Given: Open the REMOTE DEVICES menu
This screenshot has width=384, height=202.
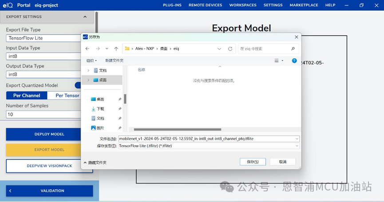Looking at the screenshot, I should click(205, 5).
